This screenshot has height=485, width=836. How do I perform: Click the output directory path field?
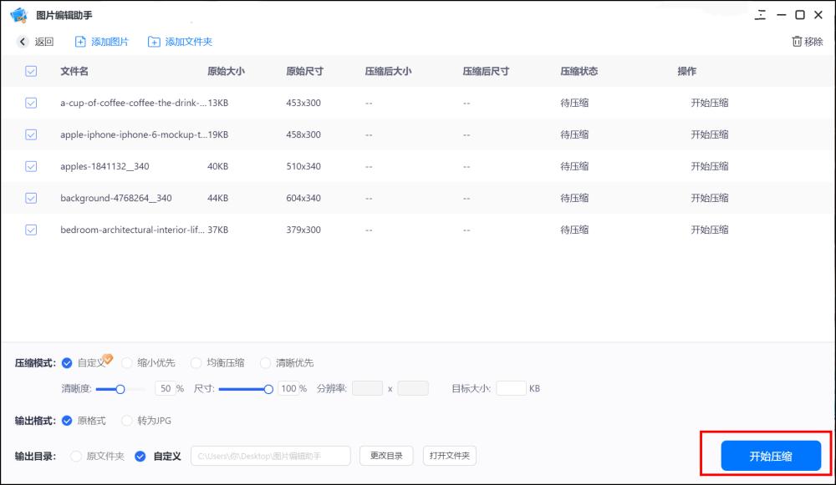point(271,455)
